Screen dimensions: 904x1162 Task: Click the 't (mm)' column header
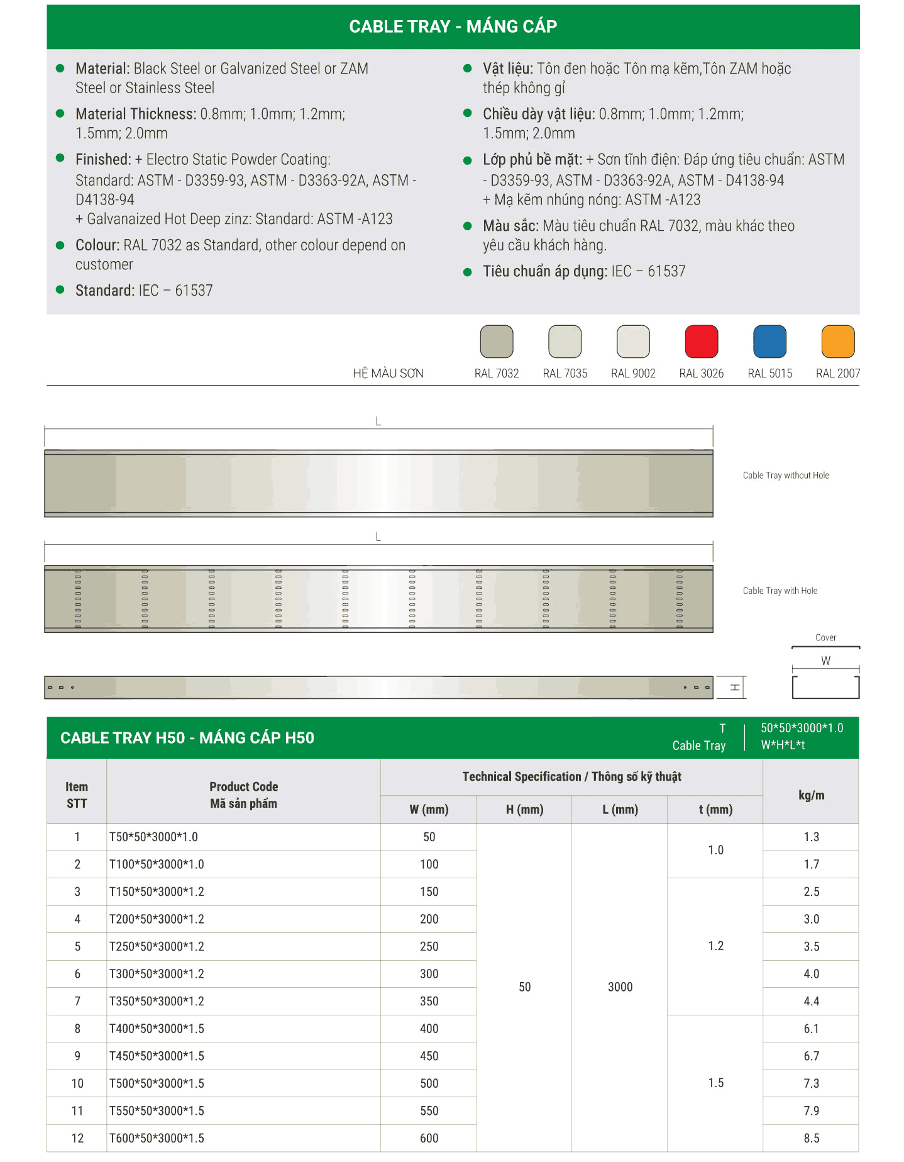point(715,810)
